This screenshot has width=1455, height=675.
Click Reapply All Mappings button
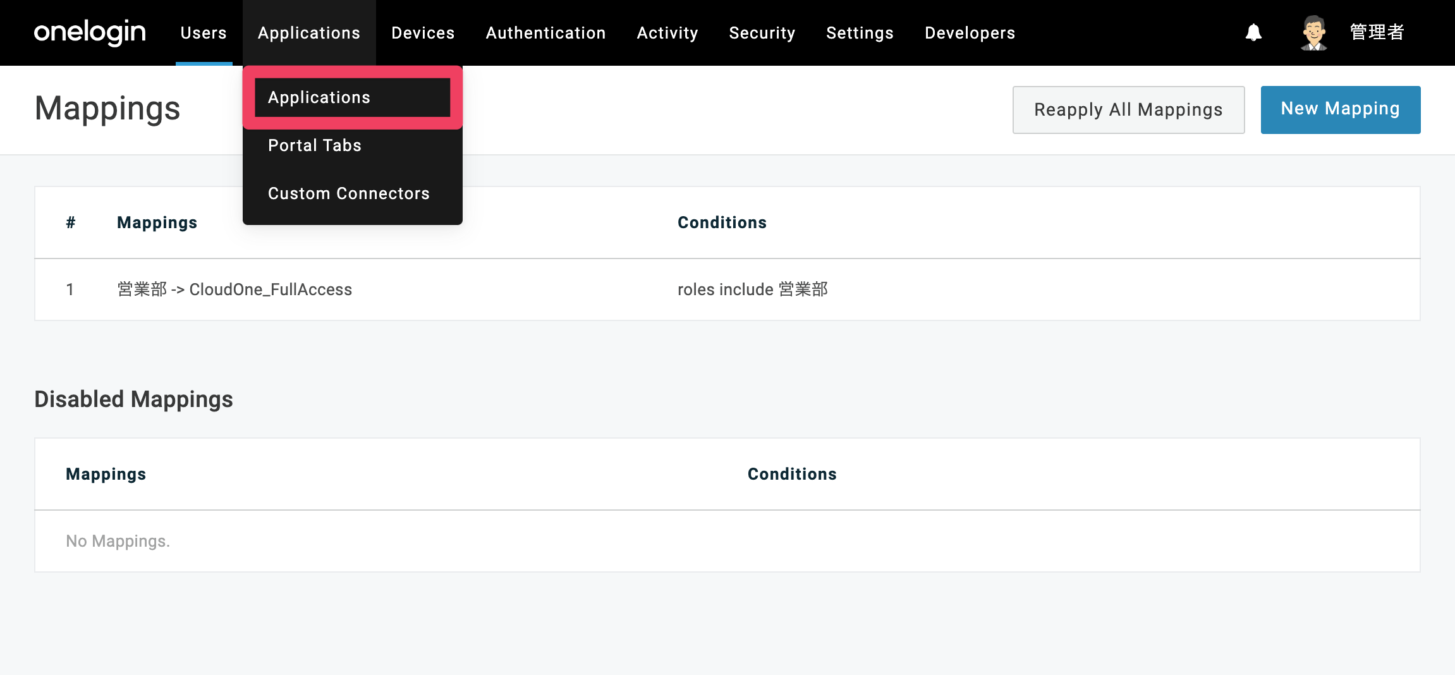tap(1128, 109)
